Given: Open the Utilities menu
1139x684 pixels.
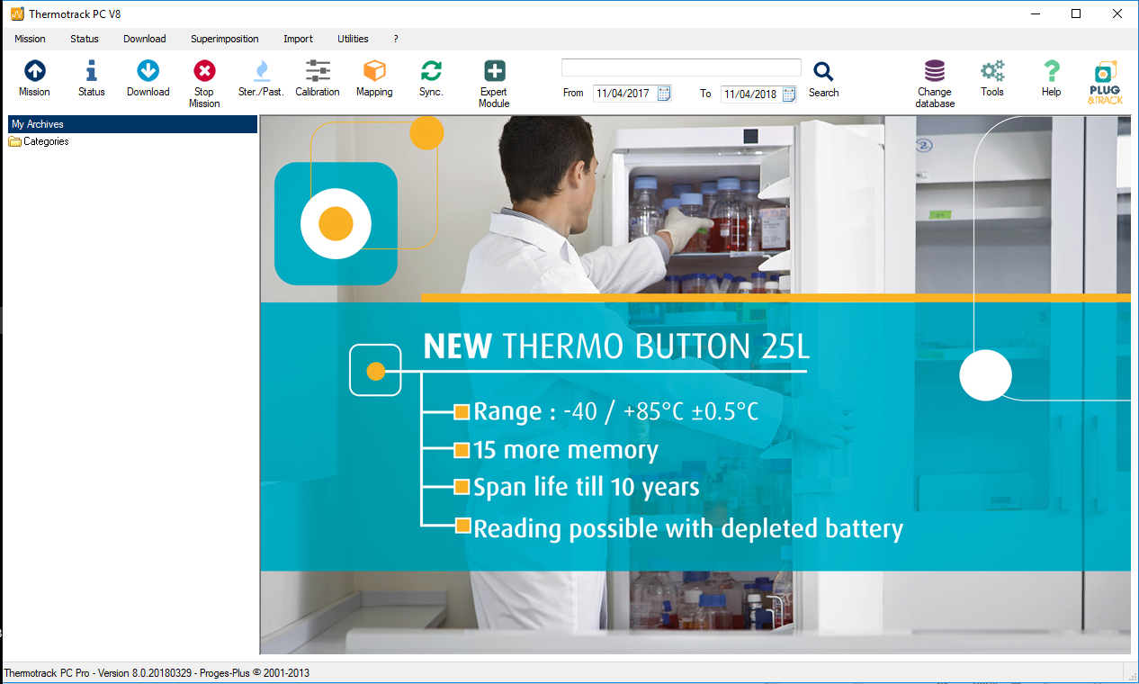Looking at the screenshot, I should point(353,39).
